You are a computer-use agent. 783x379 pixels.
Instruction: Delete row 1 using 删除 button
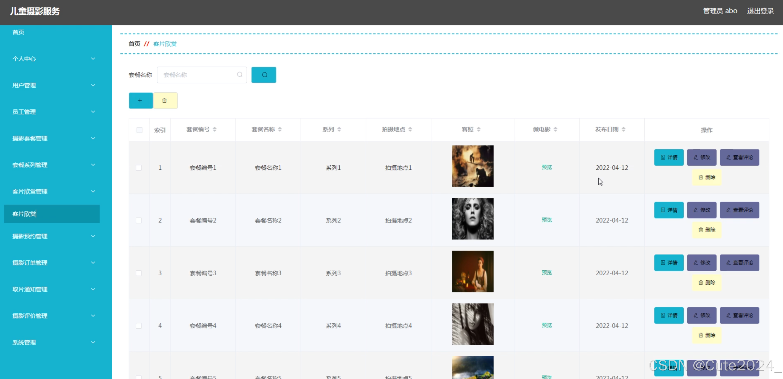[706, 177]
